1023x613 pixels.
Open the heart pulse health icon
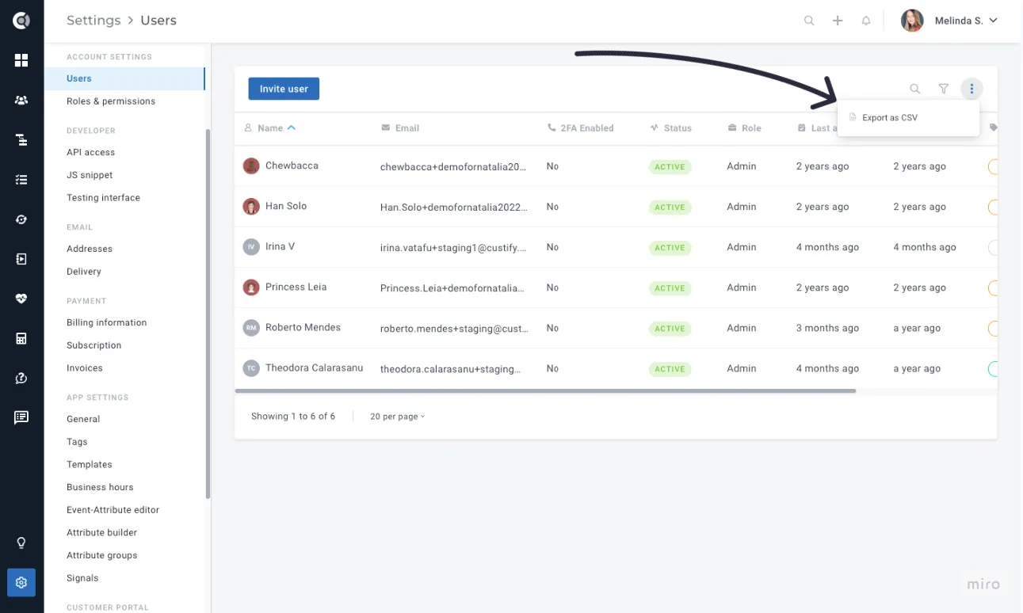pyautogui.click(x=21, y=299)
